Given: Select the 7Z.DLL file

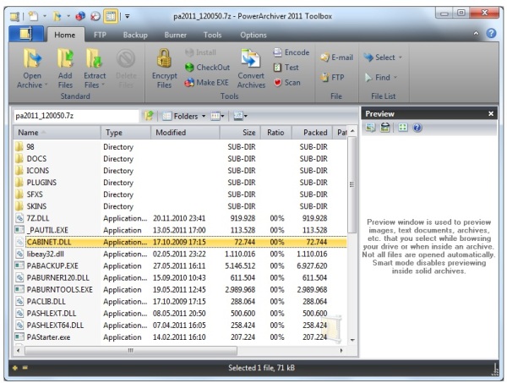Looking at the screenshot, I should (x=181, y=218).
